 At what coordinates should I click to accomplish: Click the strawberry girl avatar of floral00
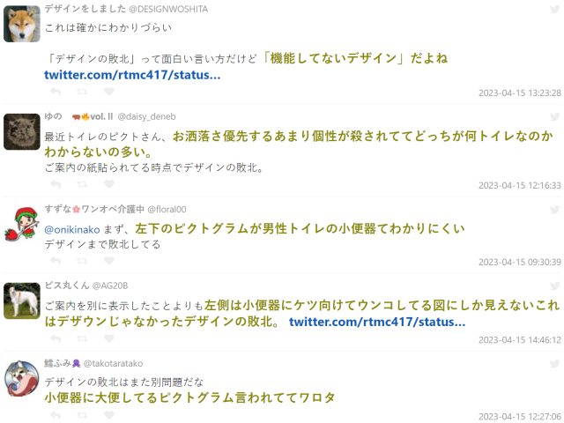pos(21,224)
